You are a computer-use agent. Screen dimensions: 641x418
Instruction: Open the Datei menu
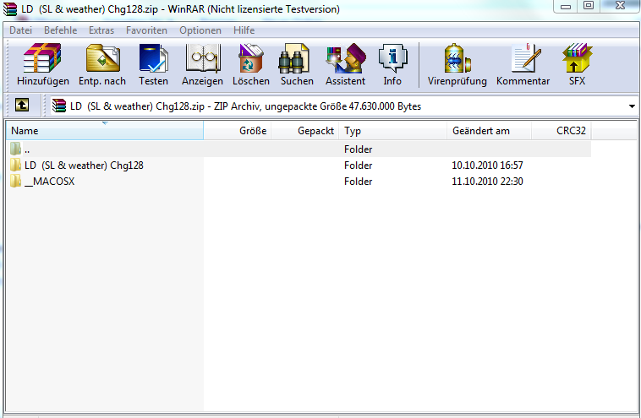(20, 30)
